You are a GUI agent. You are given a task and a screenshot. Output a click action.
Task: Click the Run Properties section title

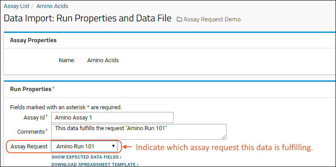(x=31, y=89)
